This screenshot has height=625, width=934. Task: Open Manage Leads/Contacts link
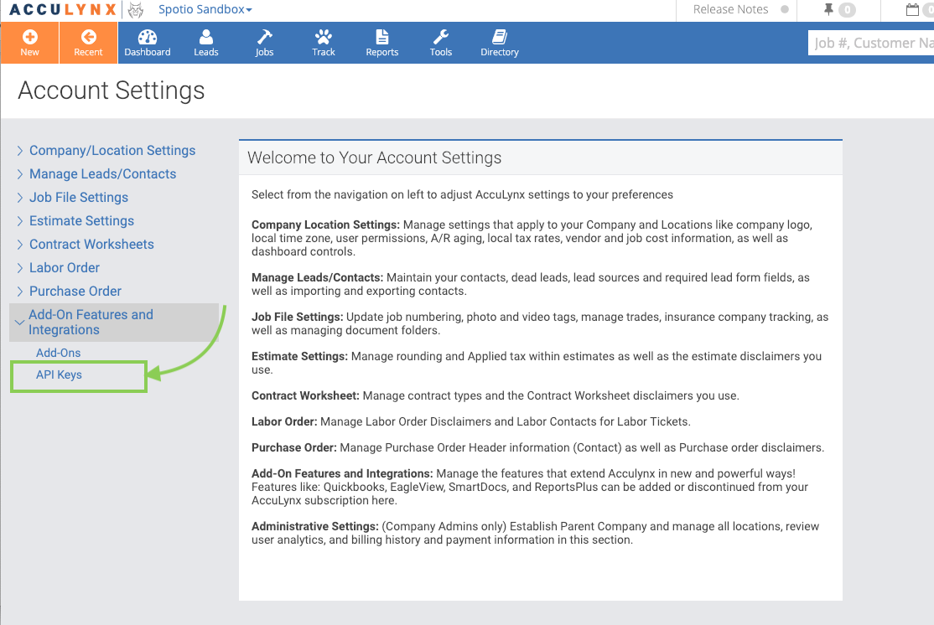point(103,173)
